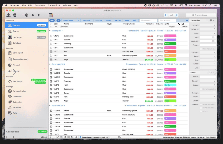Open the Transfer to dropdown
The height and width of the screenshot is (144, 223).
point(207,29)
